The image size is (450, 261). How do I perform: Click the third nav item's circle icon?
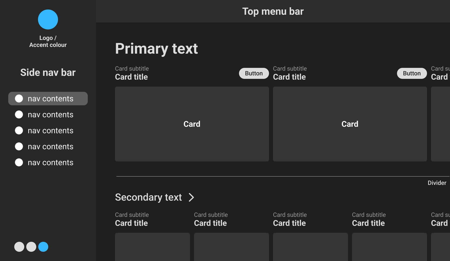19,130
